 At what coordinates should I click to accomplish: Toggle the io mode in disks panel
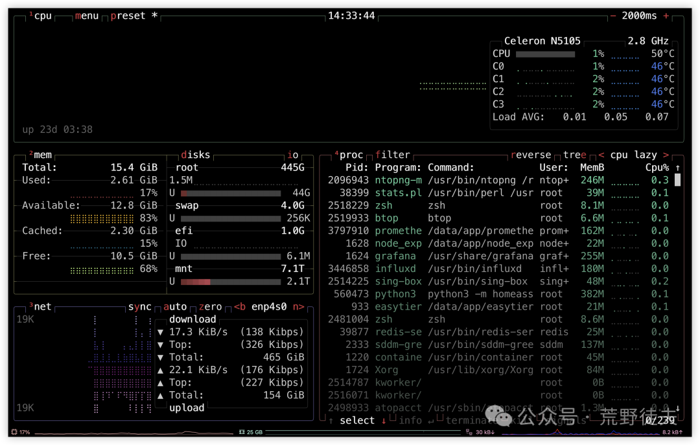click(292, 155)
